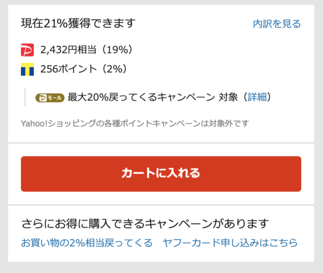
Task: Click the 現在21%獲得できます heading
Action: coord(78,23)
